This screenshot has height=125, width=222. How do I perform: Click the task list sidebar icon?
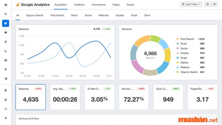tap(6, 109)
